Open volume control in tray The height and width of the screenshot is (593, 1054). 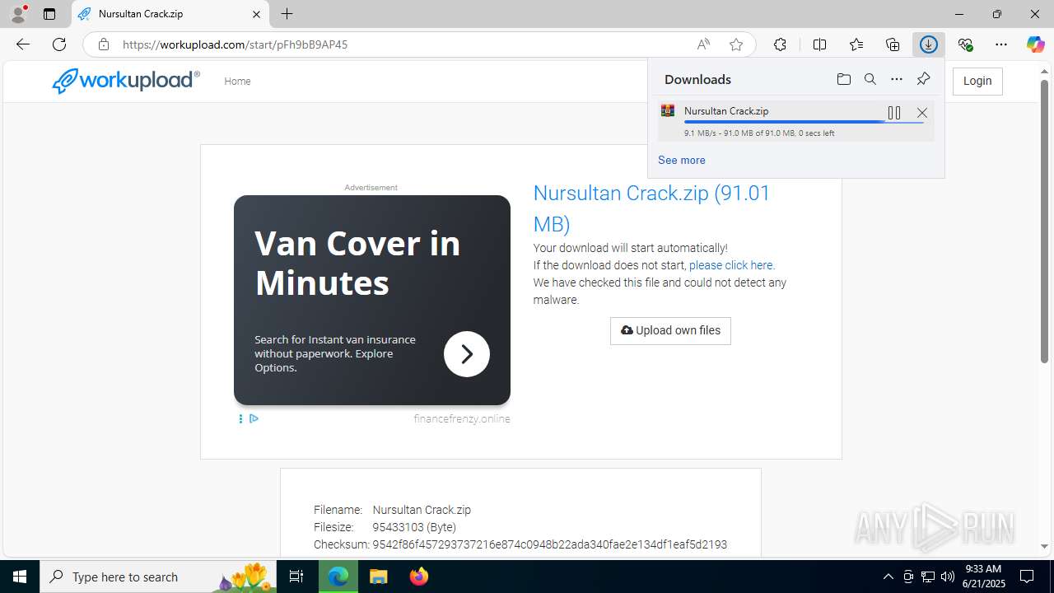(948, 577)
